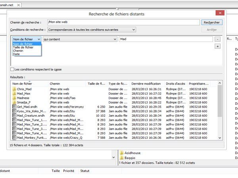Click 'Mad_Creature.sndh' file name

tap(31, 116)
